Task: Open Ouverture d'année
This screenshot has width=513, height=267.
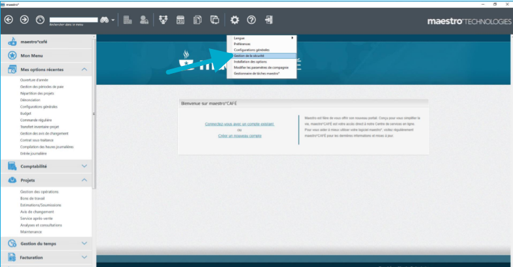Action: 34,80
